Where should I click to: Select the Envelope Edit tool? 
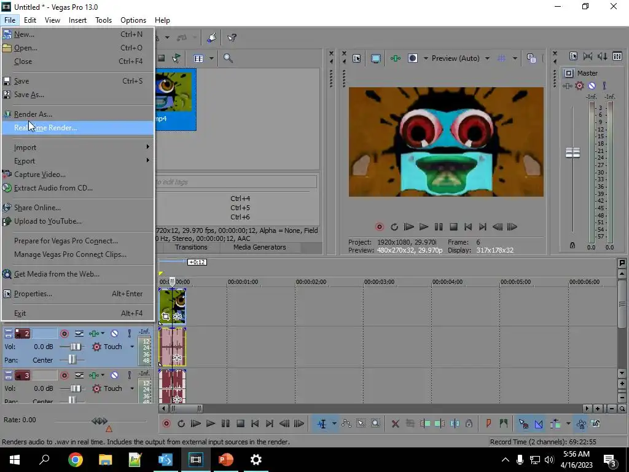pyautogui.click(x=346, y=423)
